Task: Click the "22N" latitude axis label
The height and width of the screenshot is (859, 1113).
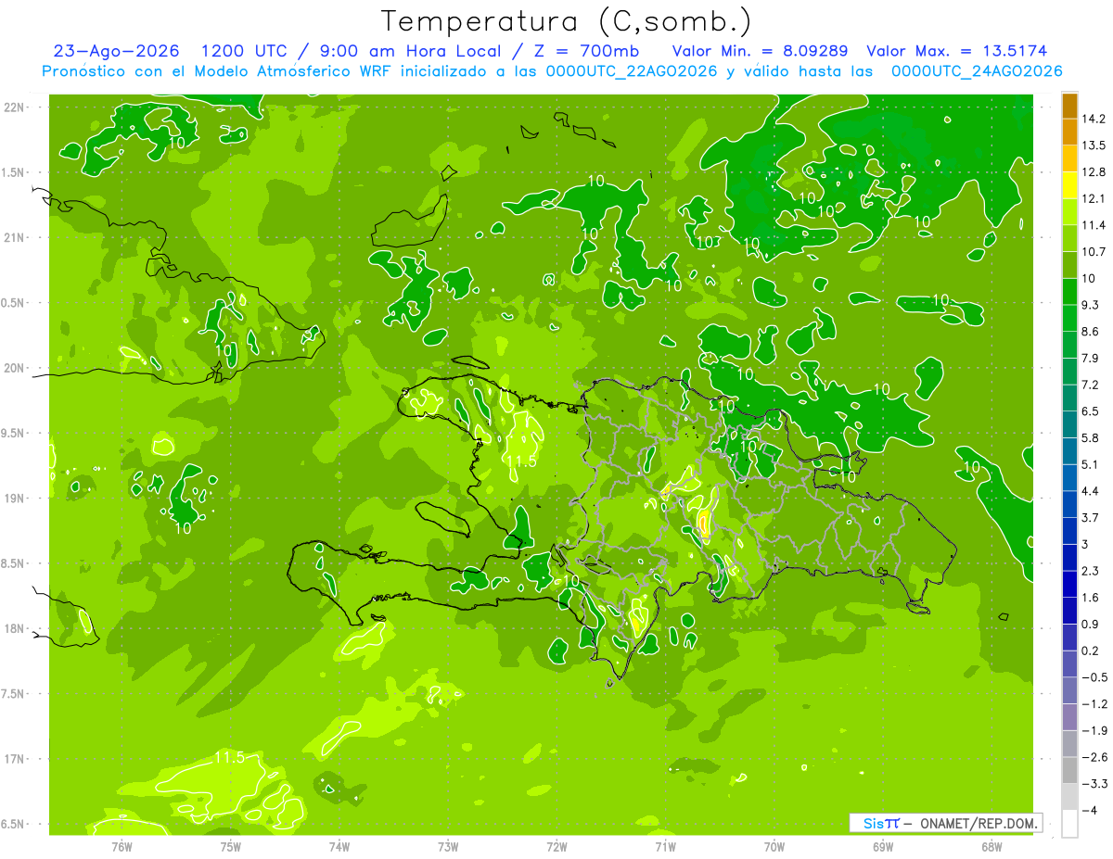Action: [x=15, y=107]
